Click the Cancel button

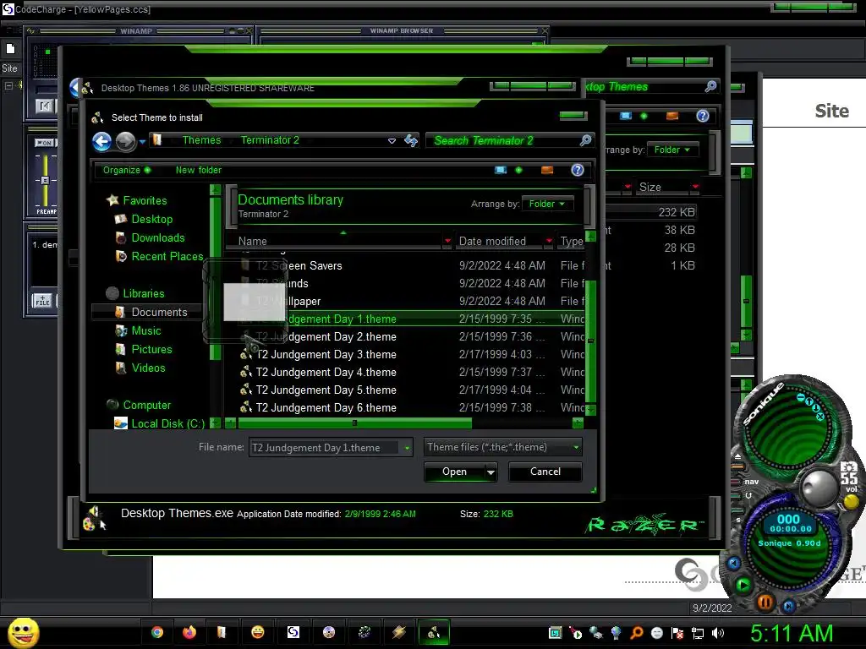coord(545,472)
